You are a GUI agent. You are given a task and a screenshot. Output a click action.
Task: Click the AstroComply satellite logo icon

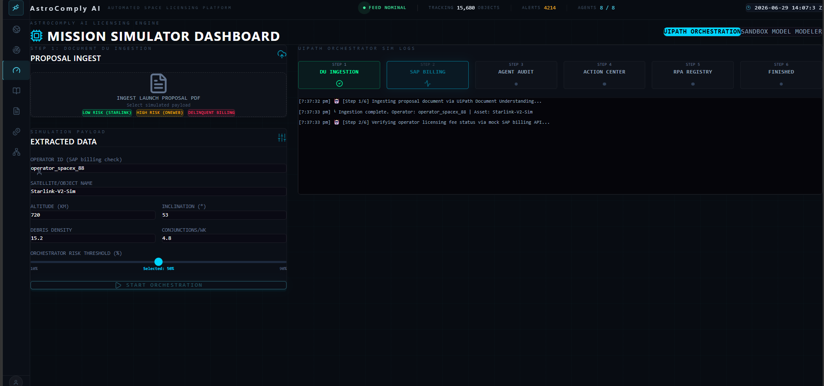coord(16,8)
